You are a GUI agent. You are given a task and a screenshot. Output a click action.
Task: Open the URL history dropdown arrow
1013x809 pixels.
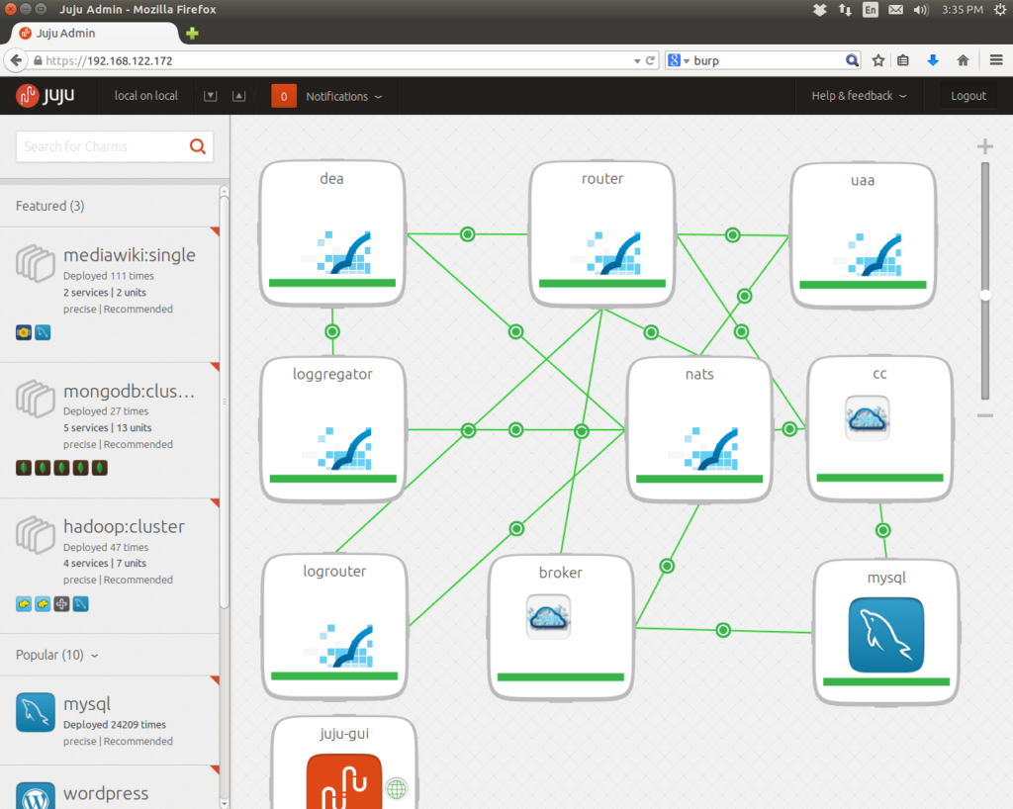(x=637, y=60)
